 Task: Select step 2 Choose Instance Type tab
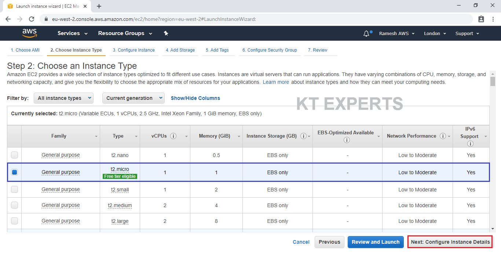point(76,50)
